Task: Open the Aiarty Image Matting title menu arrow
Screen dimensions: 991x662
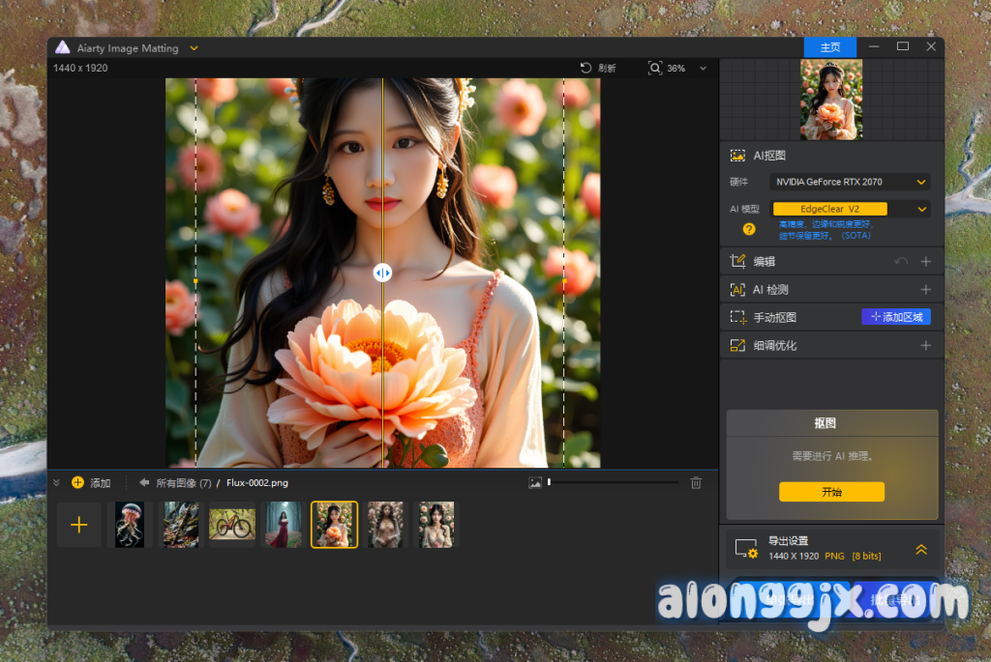Action: 194,47
